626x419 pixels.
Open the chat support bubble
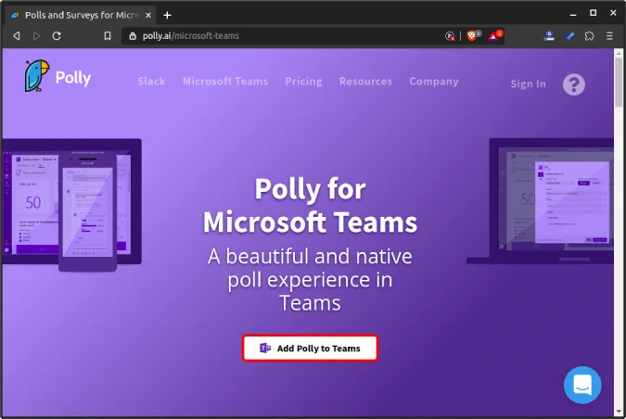[582, 385]
